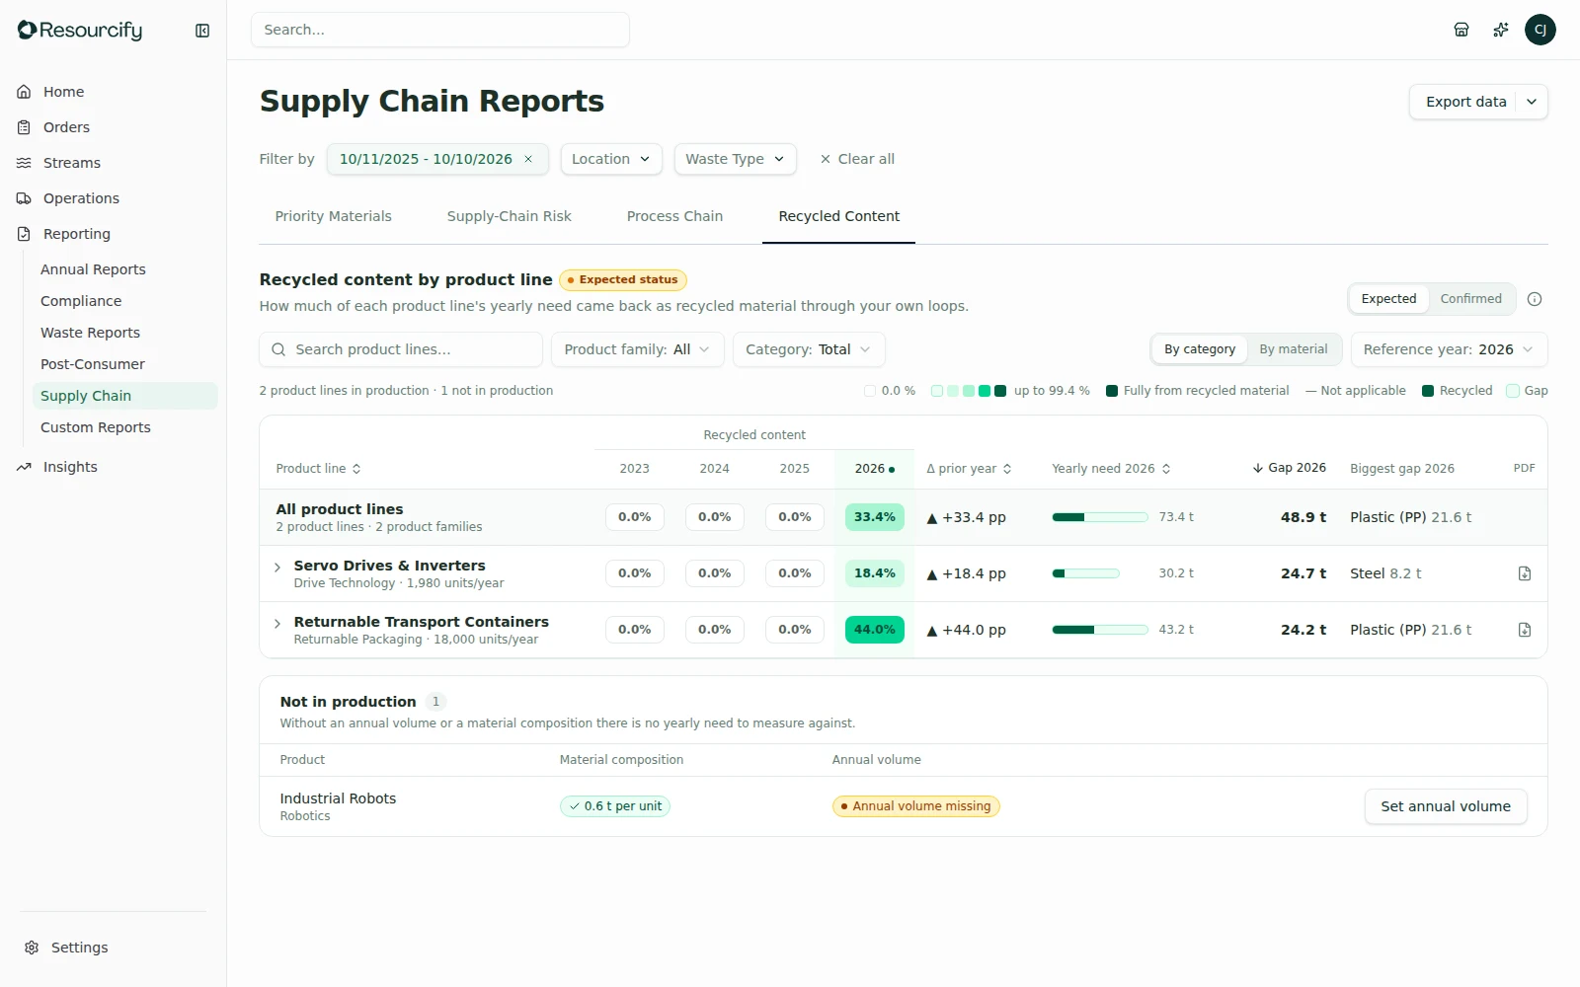Click the Streams icon in sidebar

(x=24, y=163)
